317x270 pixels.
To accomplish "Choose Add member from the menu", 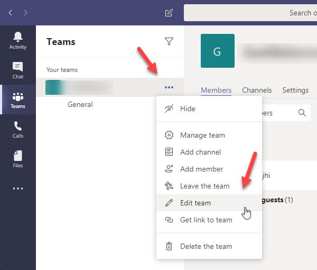I will (209, 169).
